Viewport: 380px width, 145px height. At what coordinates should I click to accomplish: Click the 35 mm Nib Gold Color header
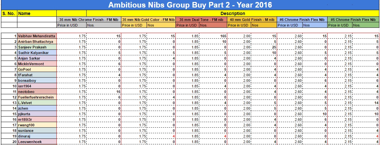tap(148, 20)
